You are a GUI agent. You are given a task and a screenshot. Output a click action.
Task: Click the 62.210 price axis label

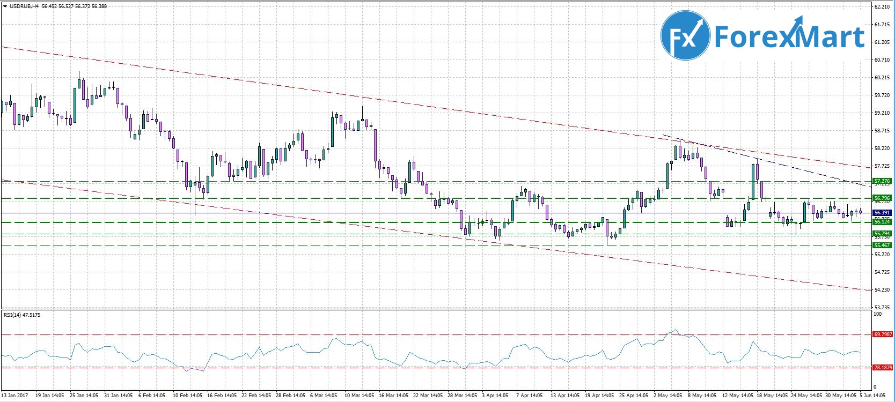click(882, 7)
